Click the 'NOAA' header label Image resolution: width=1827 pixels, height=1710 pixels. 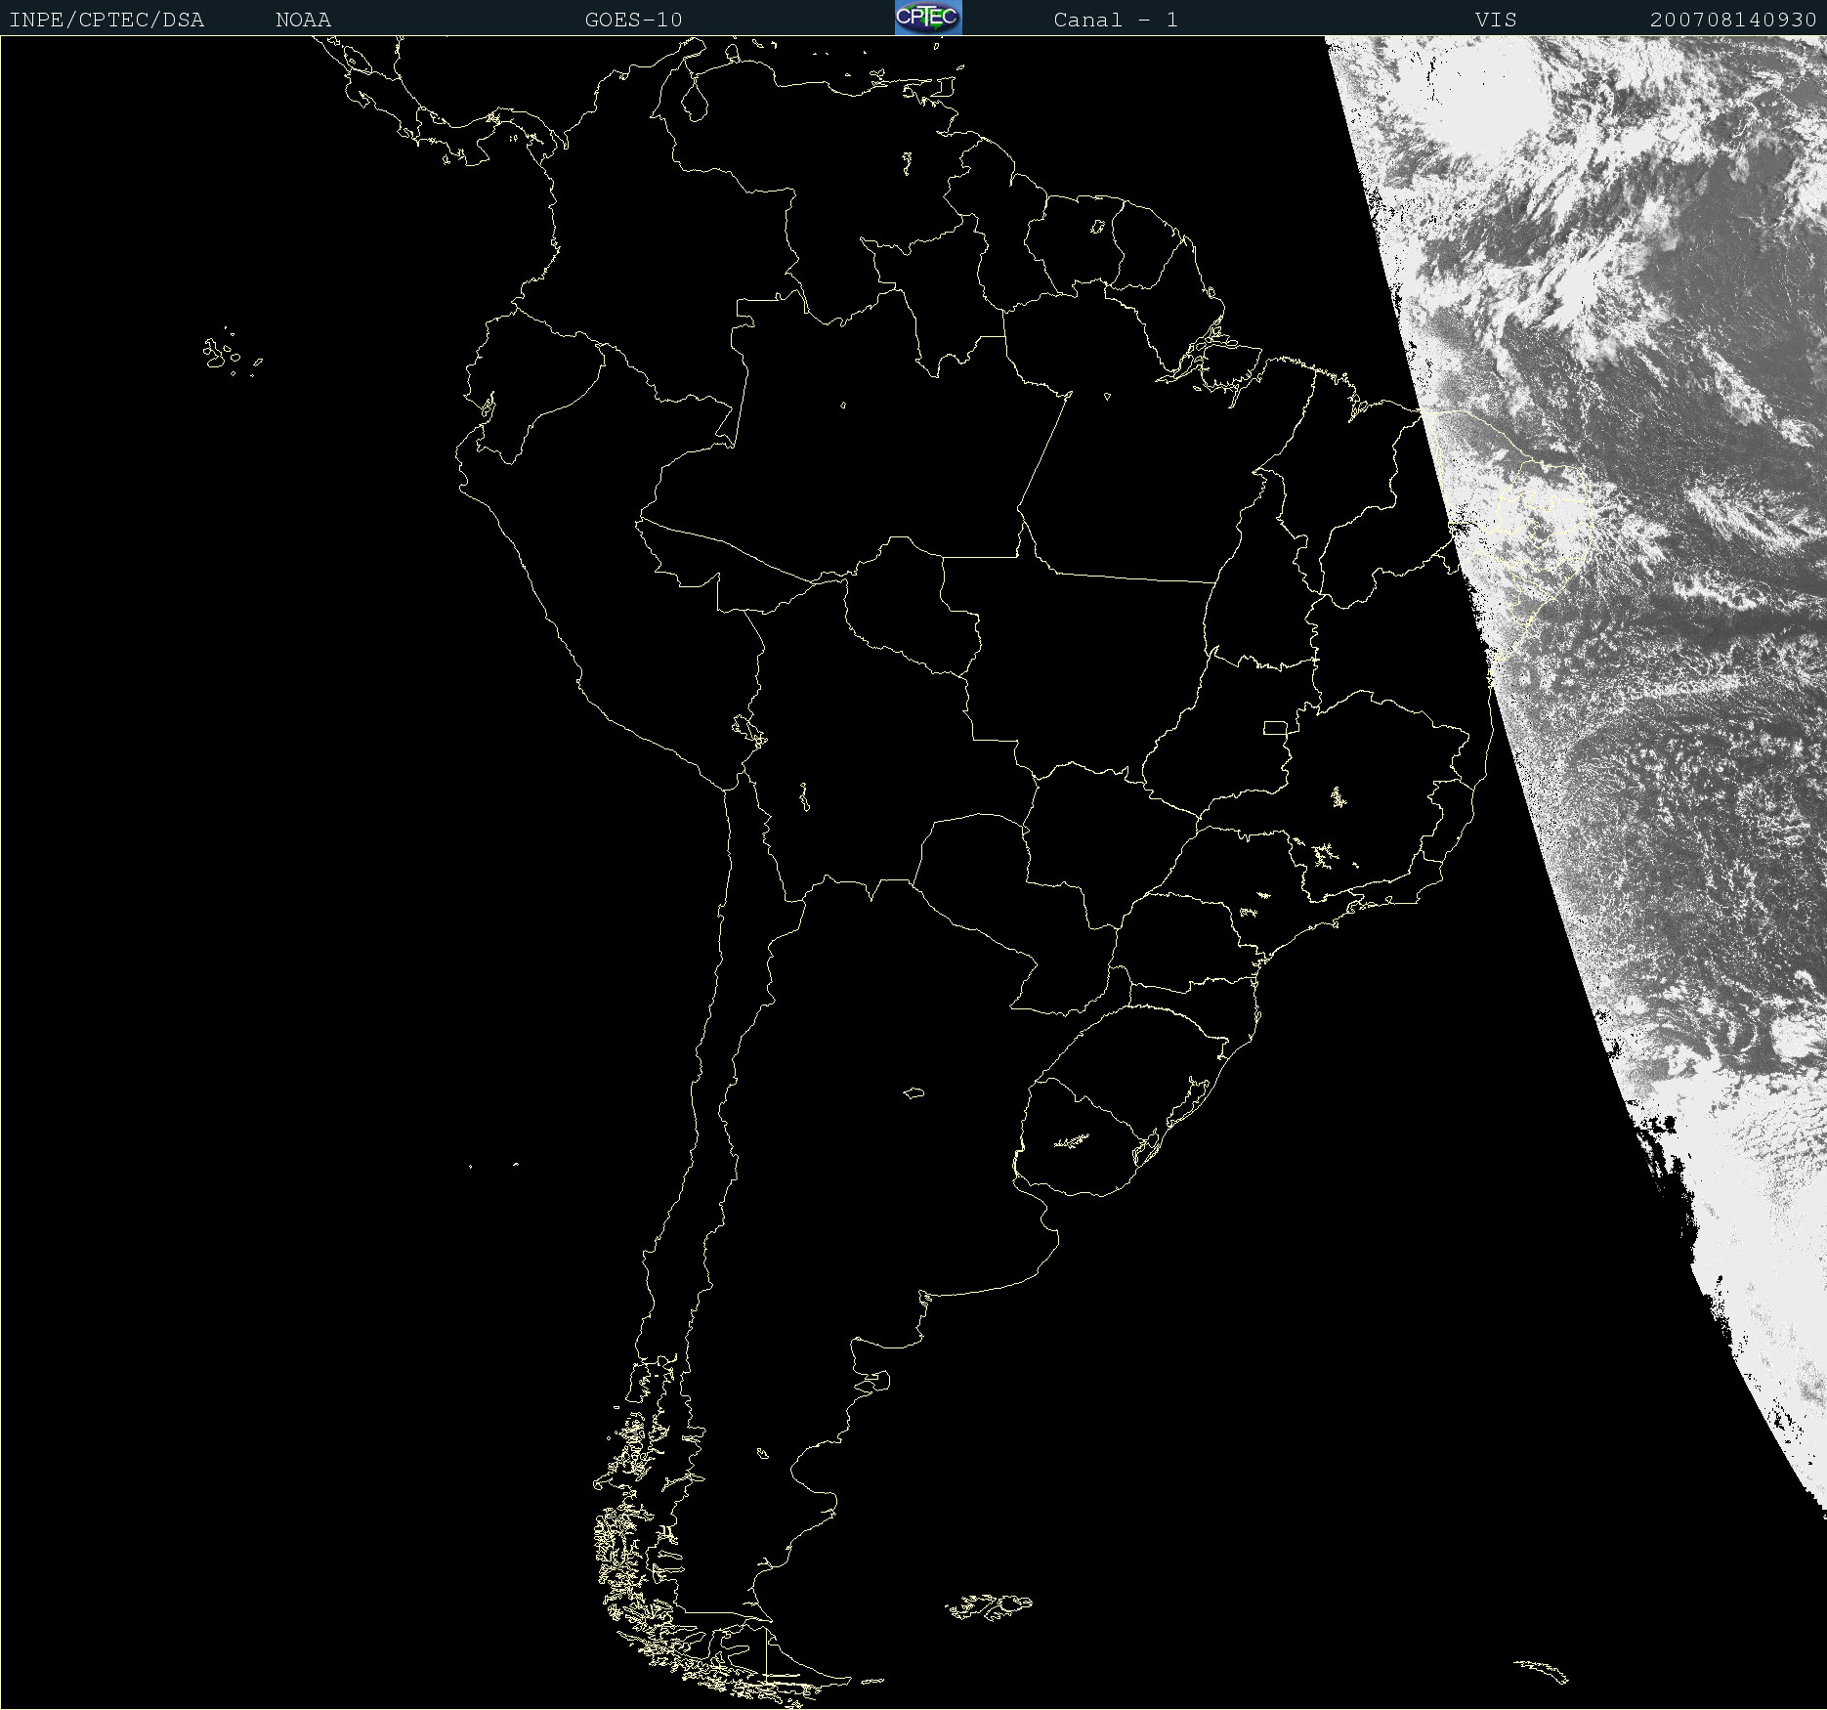click(x=303, y=20)
